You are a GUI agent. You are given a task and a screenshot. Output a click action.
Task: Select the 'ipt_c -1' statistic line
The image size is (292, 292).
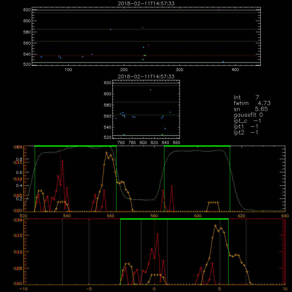247,121
